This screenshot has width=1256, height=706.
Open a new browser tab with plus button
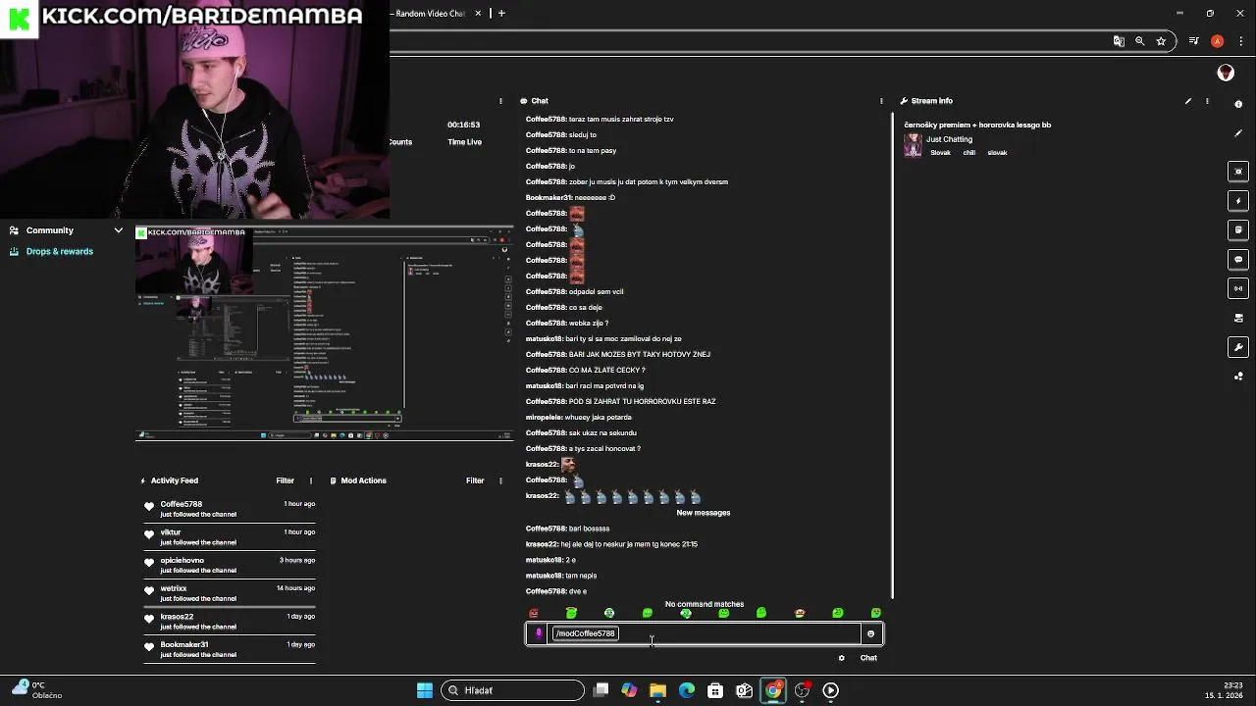(501, 14)
